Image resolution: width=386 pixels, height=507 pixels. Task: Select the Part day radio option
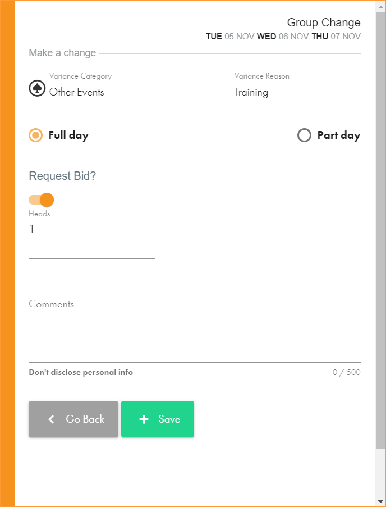304,135
